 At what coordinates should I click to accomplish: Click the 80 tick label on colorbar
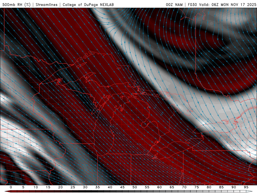(x=209, y=187)
